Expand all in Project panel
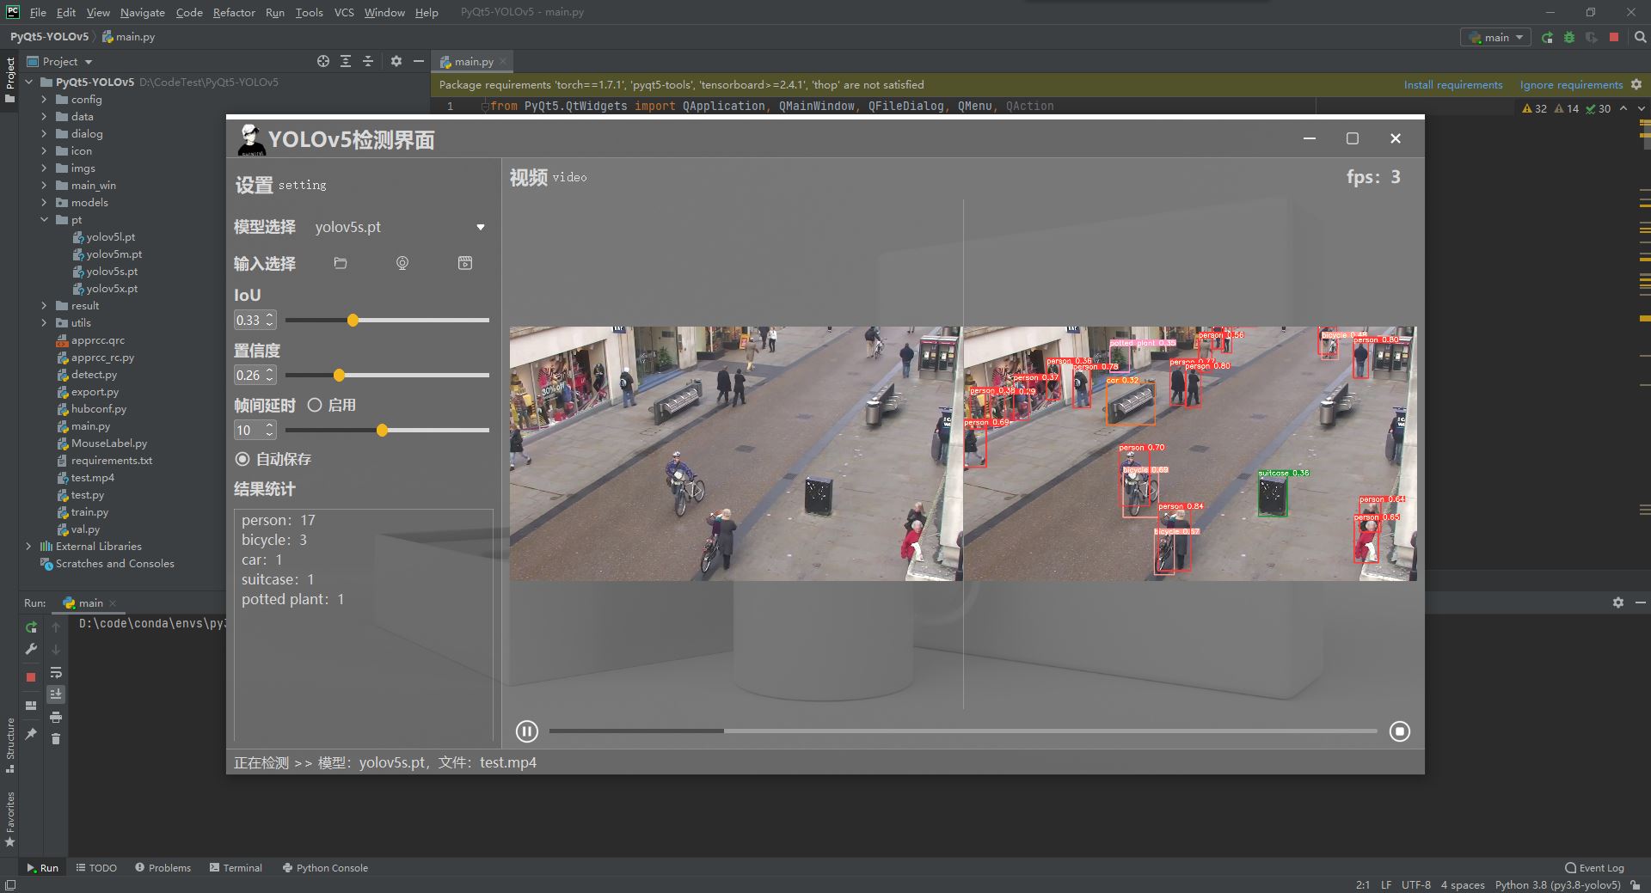 pos(346,61)
